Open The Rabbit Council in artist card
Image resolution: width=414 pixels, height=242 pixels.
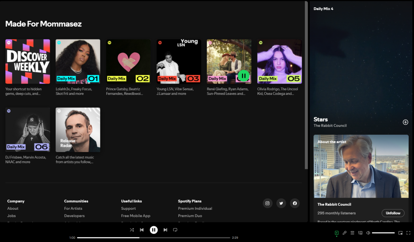click(334, 204)
